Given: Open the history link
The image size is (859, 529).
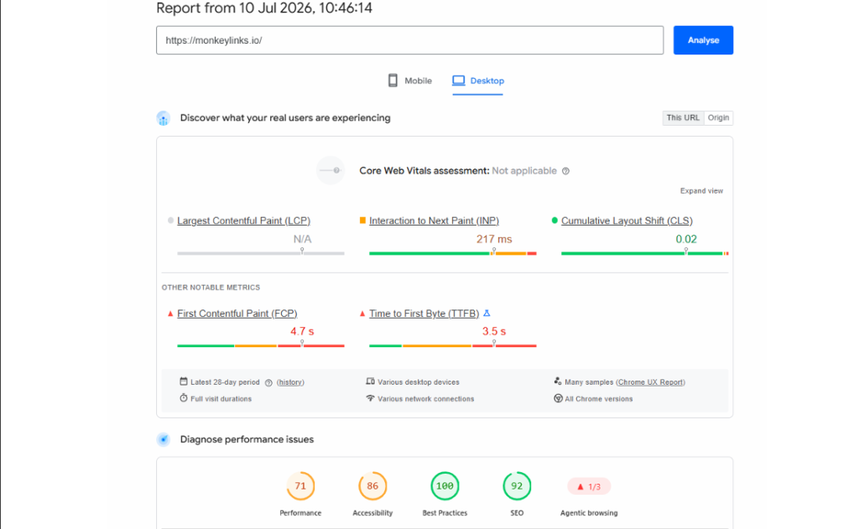Looking at the screenshot, I should point(290,382).
